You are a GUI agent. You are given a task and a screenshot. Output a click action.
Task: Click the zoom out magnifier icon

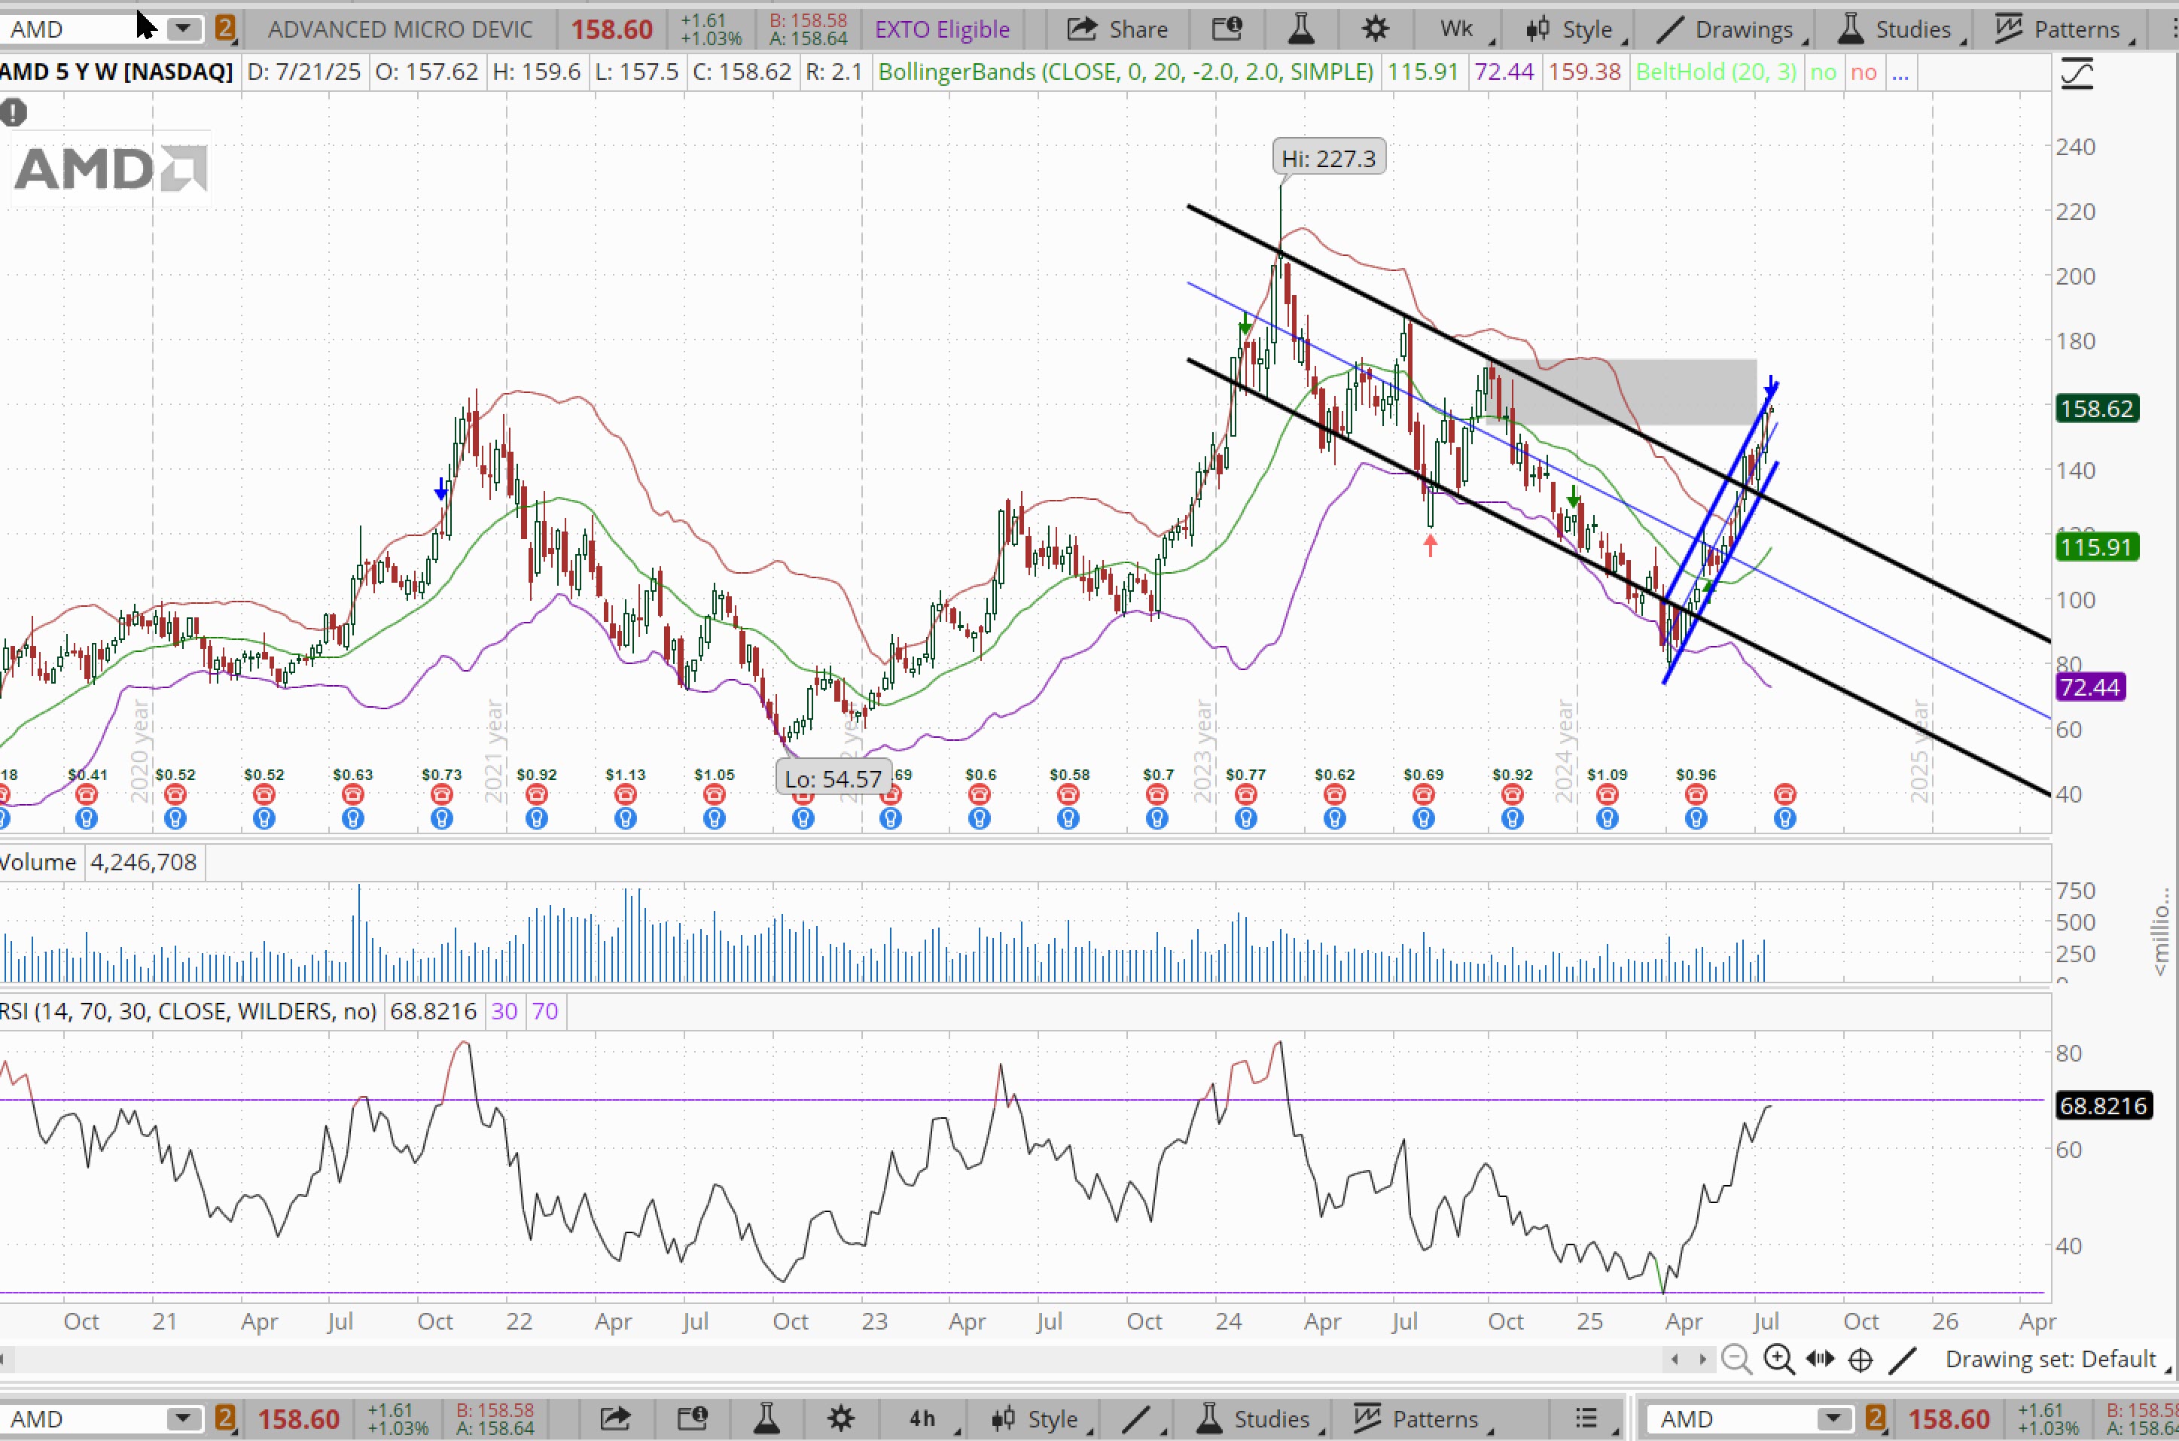click(x=1736, y=1358)
